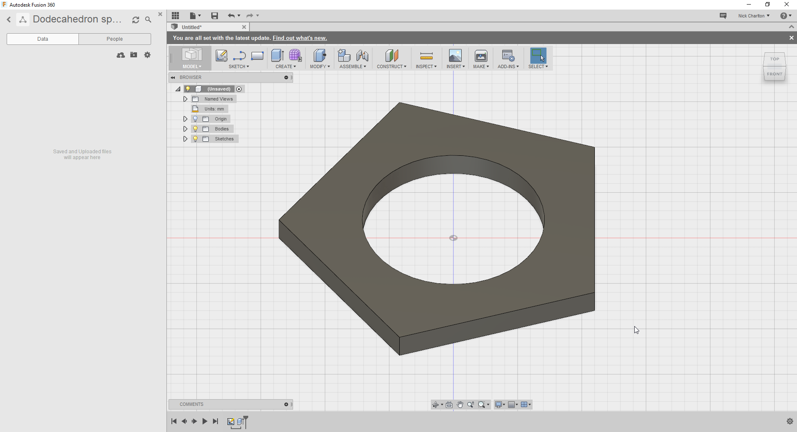Open the comments notification icon
797x432 pixels.
(723, 16)
